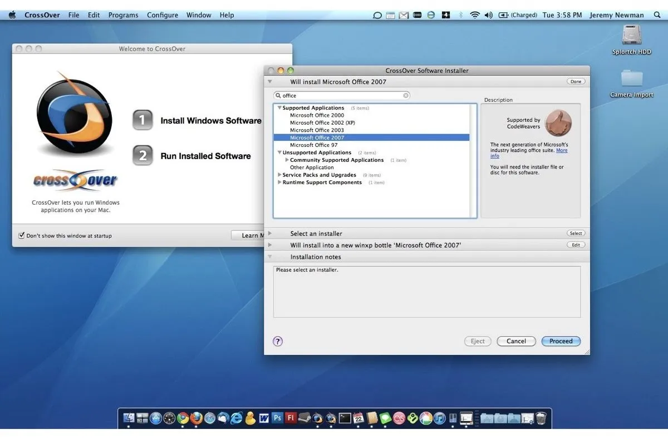Click the Proceed button

(561, 341)
